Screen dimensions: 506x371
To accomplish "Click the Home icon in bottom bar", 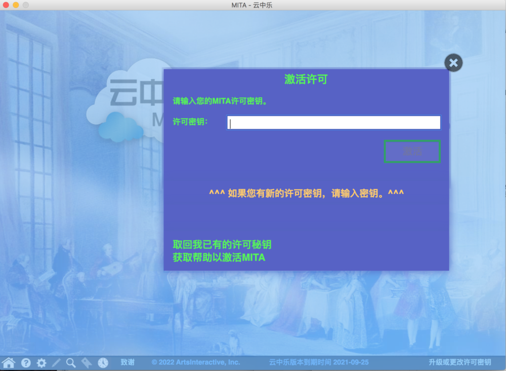I will 8,363.
